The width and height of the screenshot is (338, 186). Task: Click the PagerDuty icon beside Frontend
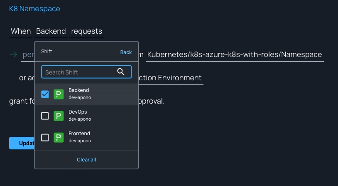click(59, 137)
